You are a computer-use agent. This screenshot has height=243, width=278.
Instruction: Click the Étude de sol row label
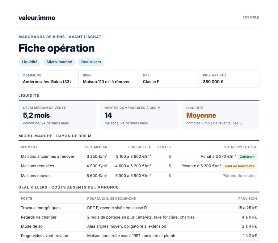tap(32, 226)
